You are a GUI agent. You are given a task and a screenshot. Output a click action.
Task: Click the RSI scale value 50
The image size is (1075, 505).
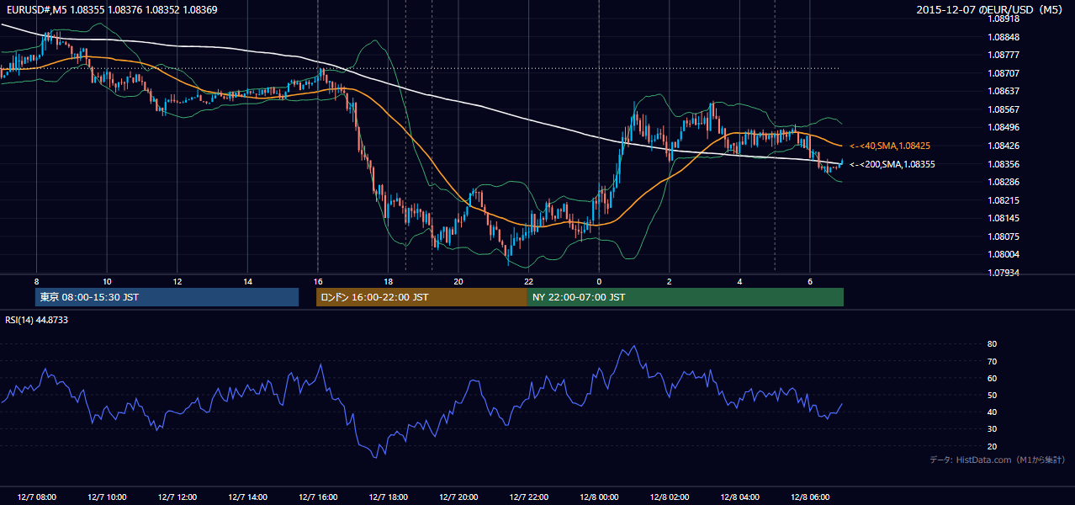pos(993,395)
